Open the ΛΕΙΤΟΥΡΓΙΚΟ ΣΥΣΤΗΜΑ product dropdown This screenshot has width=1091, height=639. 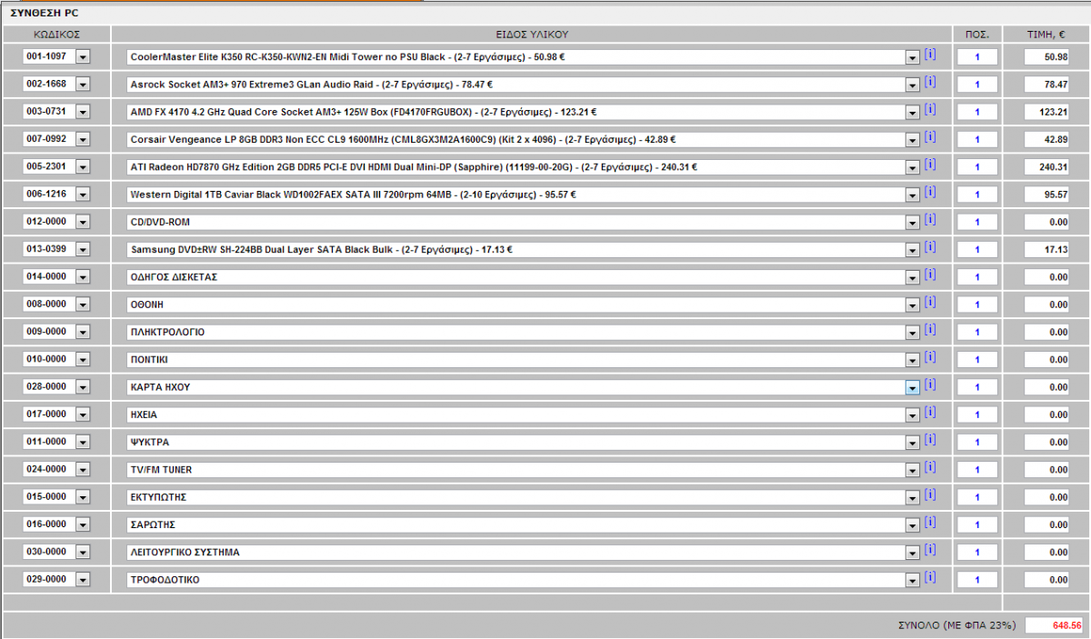click(913, 553)
